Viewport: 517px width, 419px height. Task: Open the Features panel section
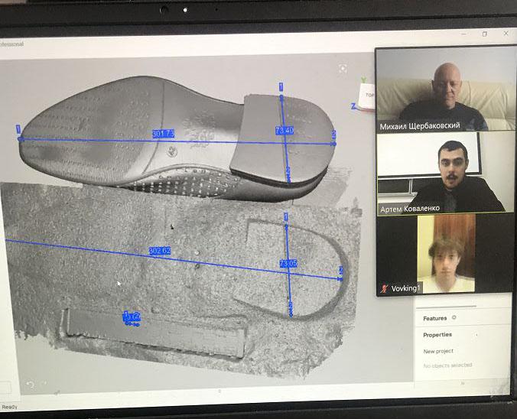(434, 318)
